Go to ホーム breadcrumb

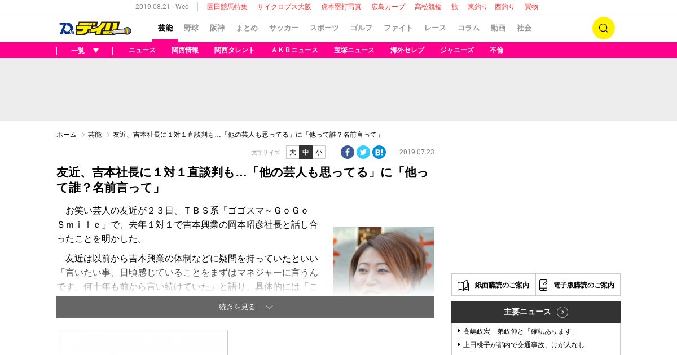[67, 135]
